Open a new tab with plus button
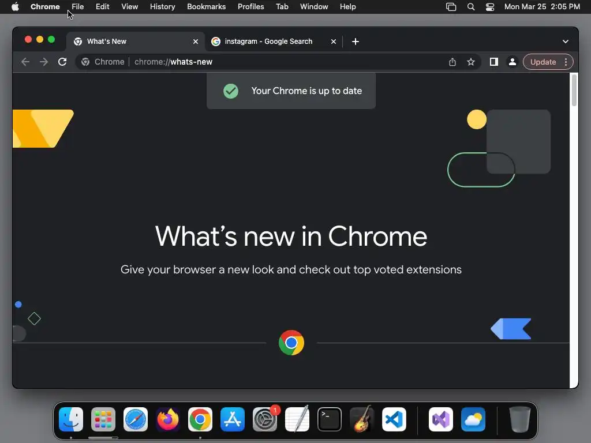Image resolution: width=591 pixels, height=443 pixels. click(356, 42)
